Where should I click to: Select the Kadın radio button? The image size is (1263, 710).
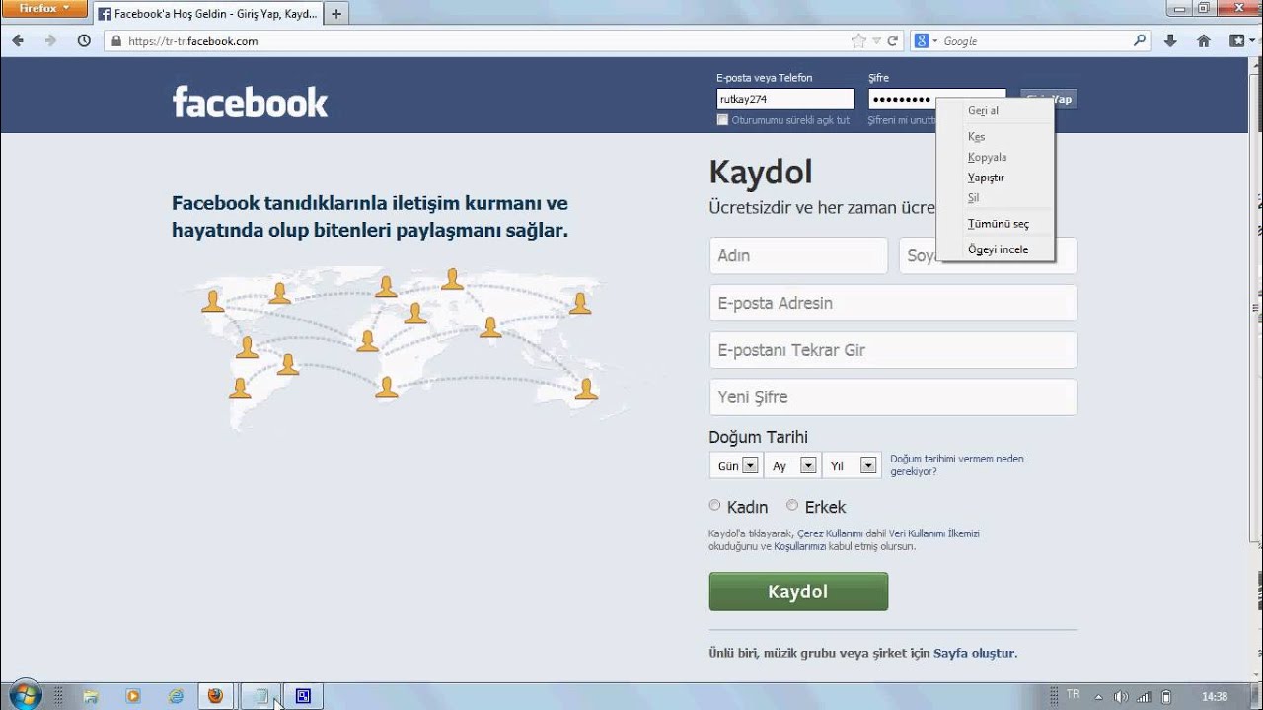click(x=714, y=506)
